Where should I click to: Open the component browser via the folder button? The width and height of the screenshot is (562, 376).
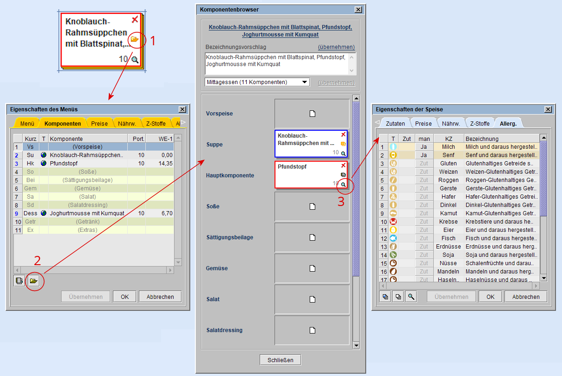click(33, 280)
